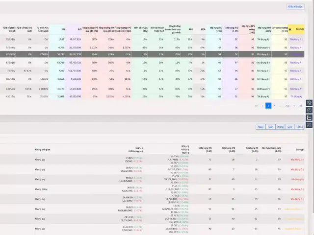Viewport: 314px width, 235px height.
Task: Jump to page 210 in pagination
Action: [x=287, y=105]
